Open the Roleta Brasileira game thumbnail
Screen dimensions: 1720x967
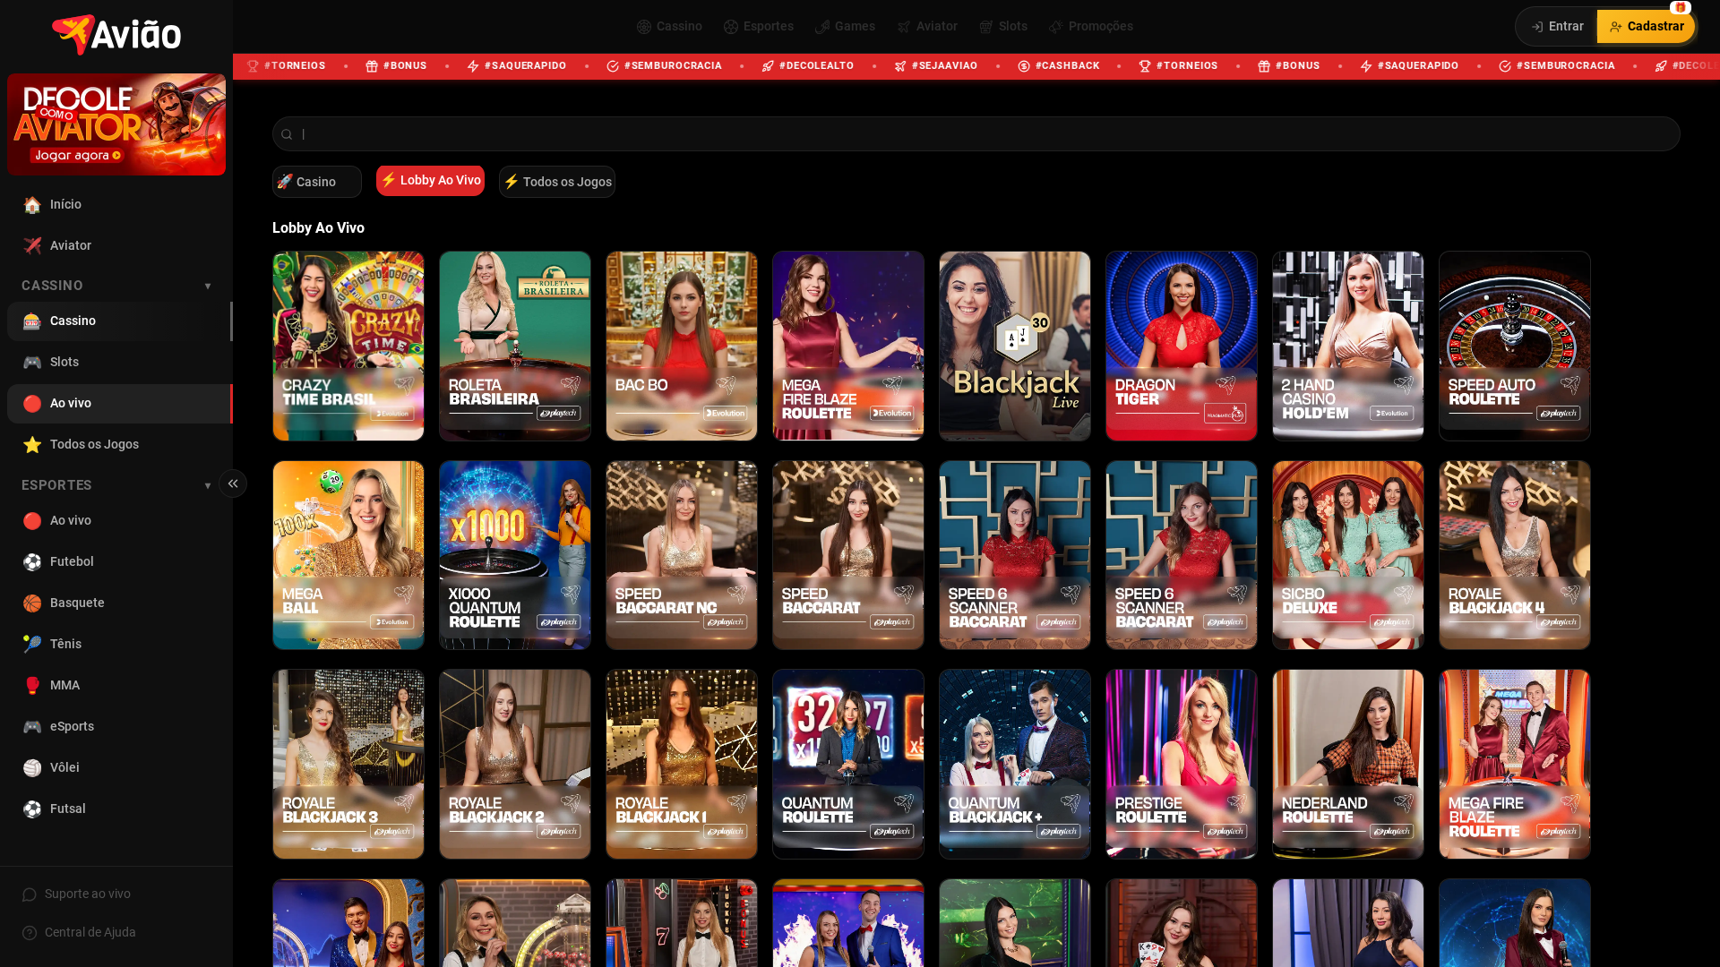click(515, 346)
